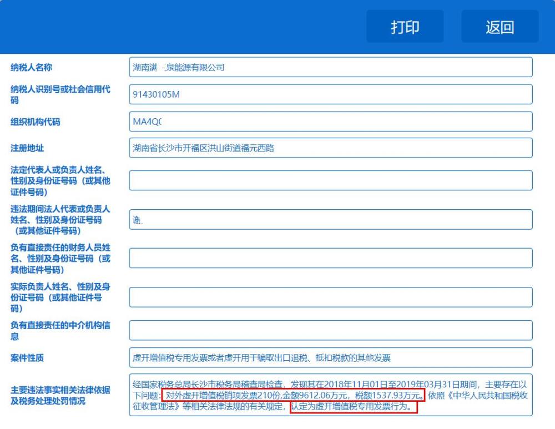
Task: Select the 实际负责人姓名 input field
Action: [x=330, y=297]
